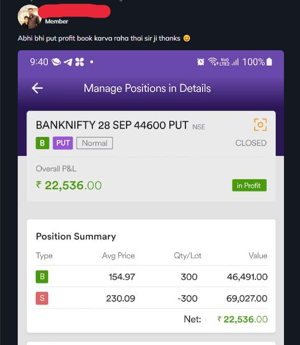The image size is (300, 345).
Task: Click the Normal product type tag
Action: point(94,143)
